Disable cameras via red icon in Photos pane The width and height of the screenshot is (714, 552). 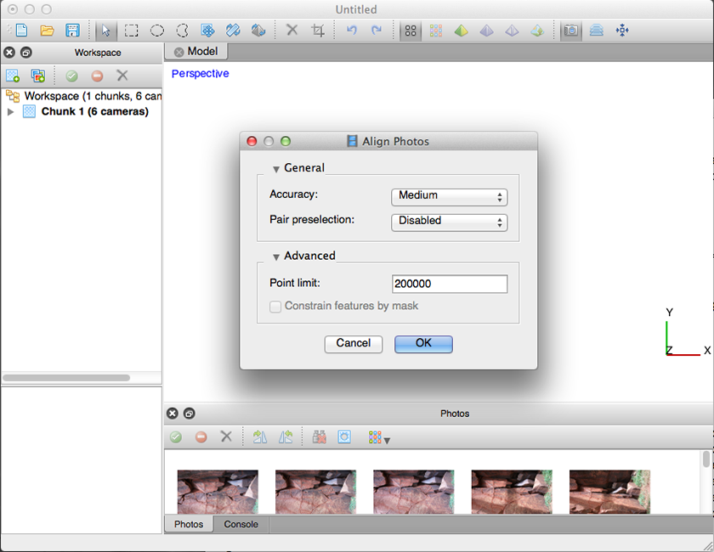click(x=201, y=437)
